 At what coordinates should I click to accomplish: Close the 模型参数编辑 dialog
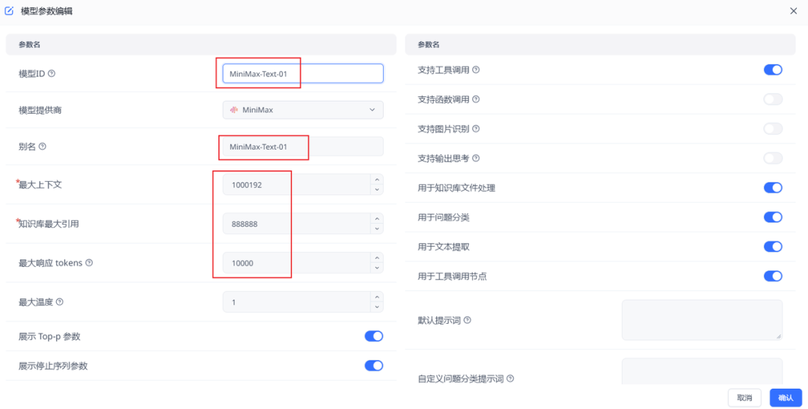(x=793, y=10)
